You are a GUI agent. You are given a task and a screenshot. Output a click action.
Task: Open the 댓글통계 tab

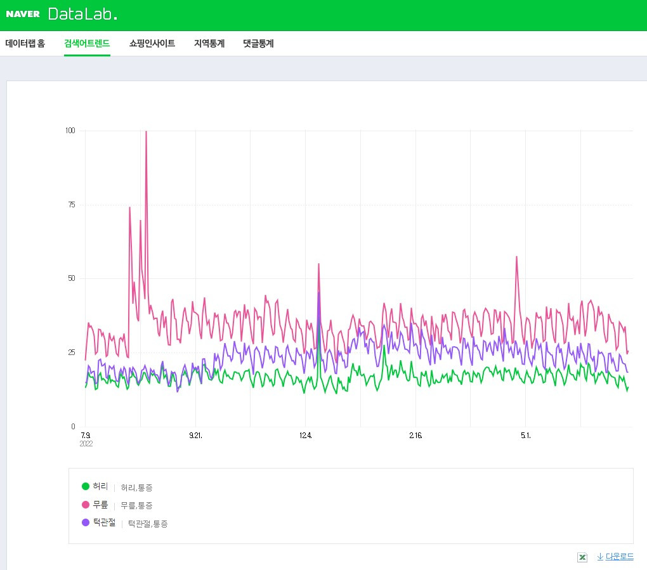pyautogui.click(x=258, y=43)
